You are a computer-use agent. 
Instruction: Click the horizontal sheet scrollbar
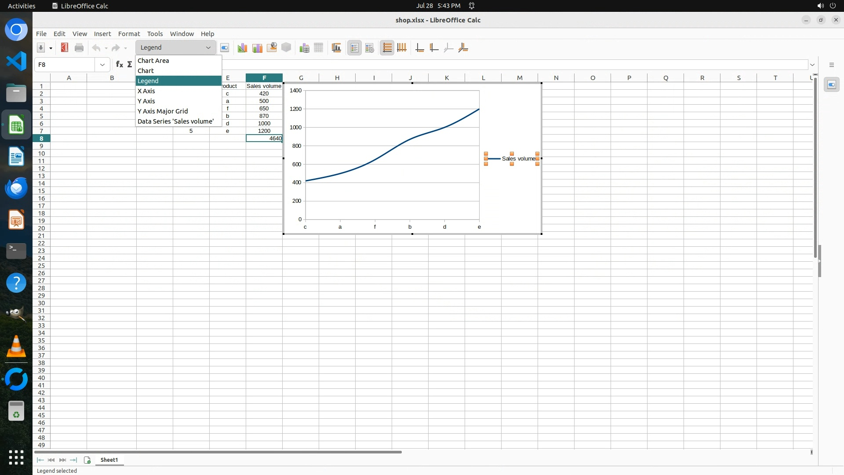(x=218, y=452)
